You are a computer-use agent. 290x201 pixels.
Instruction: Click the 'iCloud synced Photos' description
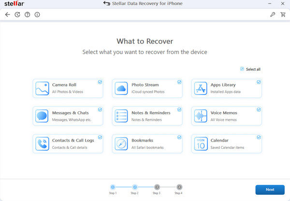click(x=148, y=92)
